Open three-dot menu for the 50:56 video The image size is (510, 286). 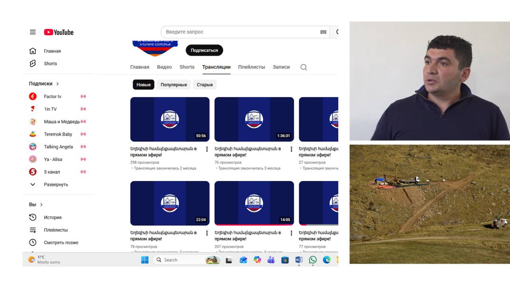pyautogui.click(x=207, y=149)
